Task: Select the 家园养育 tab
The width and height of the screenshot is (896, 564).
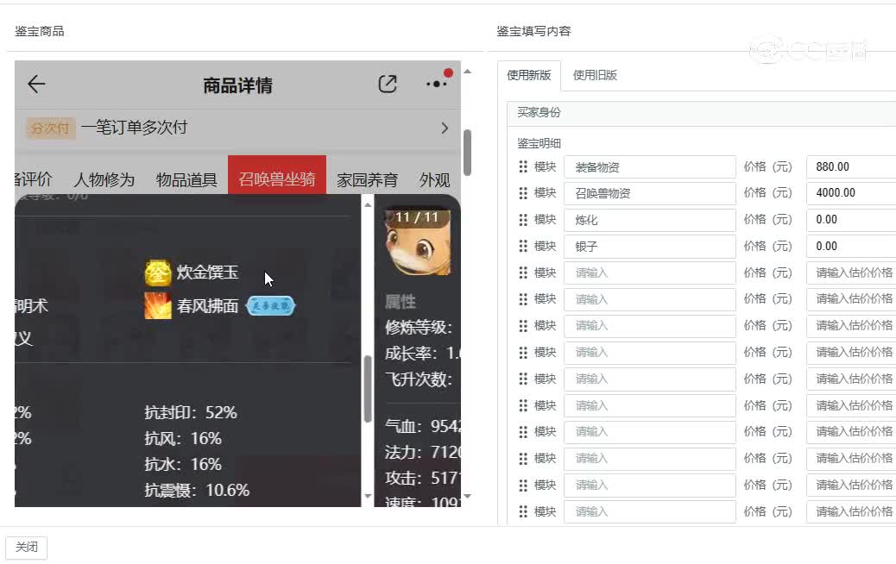Action: click(x=368, y=178)
